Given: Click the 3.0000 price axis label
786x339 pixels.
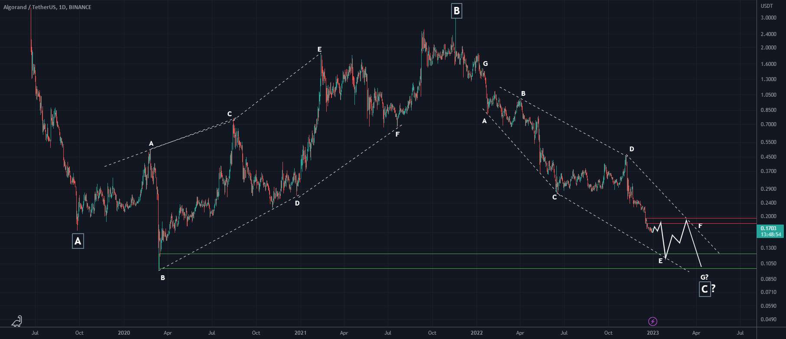Looking at the screenshot, I should point(769,18).
